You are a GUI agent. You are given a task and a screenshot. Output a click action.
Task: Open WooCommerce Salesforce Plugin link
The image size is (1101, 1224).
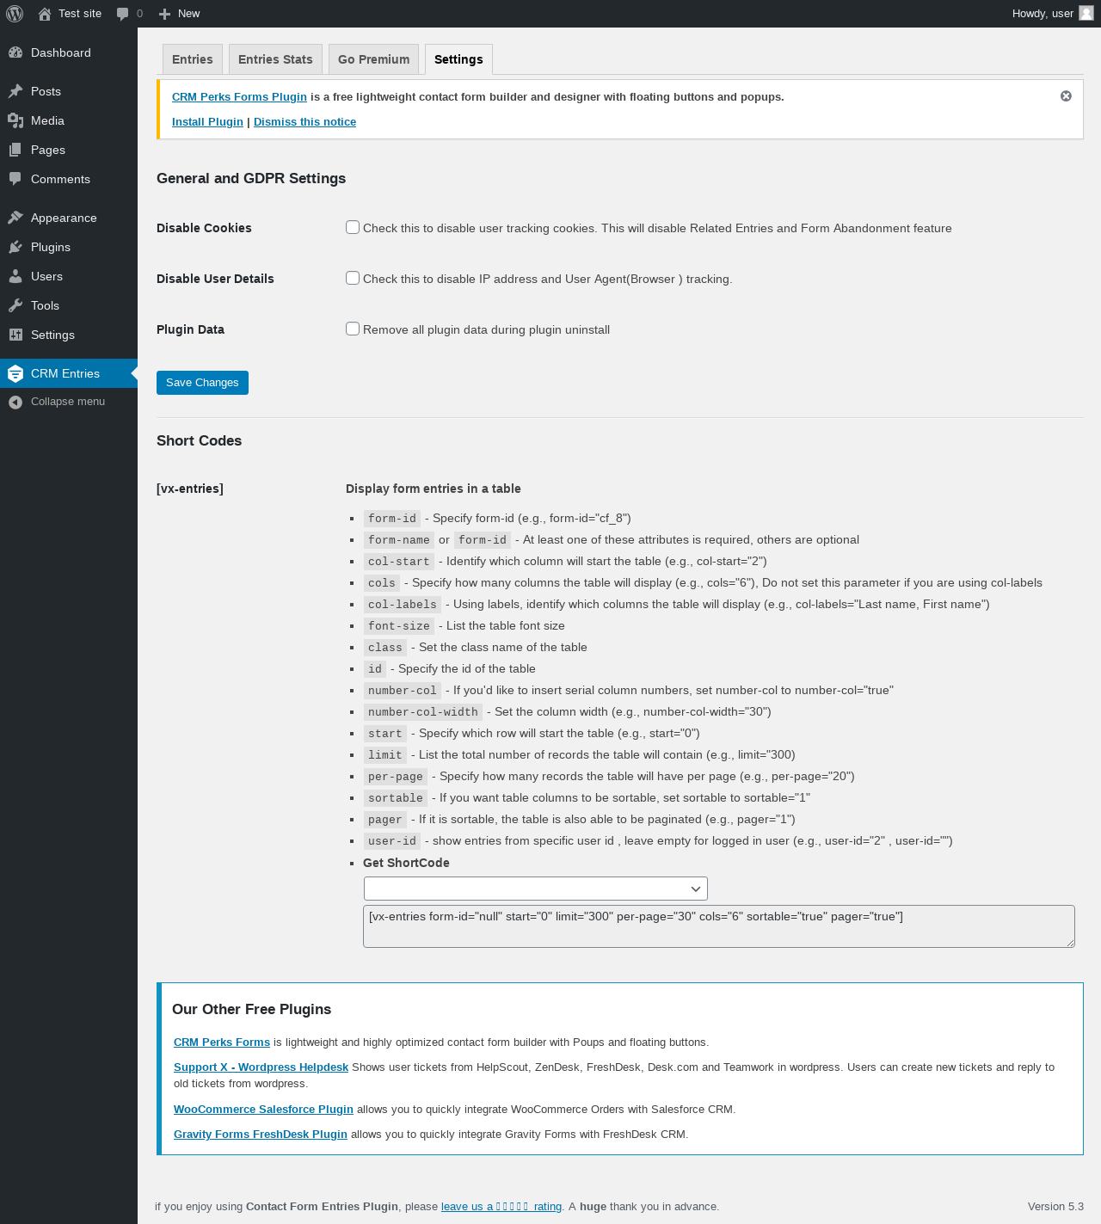(263, 1109)
